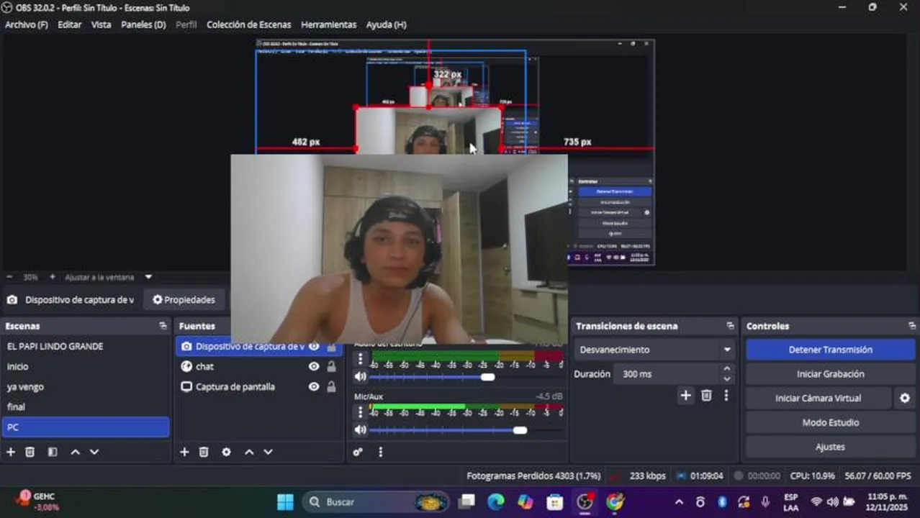Open Audio del escritorio options dots
Screen dimensions: 920x518
(360, 358)
